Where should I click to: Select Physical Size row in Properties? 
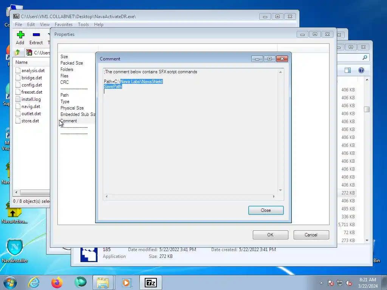tap(72, 108)
